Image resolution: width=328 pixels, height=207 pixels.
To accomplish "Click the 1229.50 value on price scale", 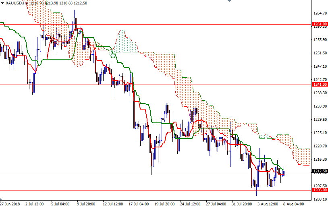I will pos(320,119).
